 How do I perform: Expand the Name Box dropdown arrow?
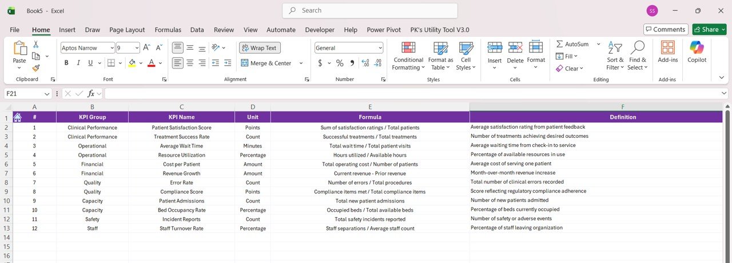(x=47, y=94)
